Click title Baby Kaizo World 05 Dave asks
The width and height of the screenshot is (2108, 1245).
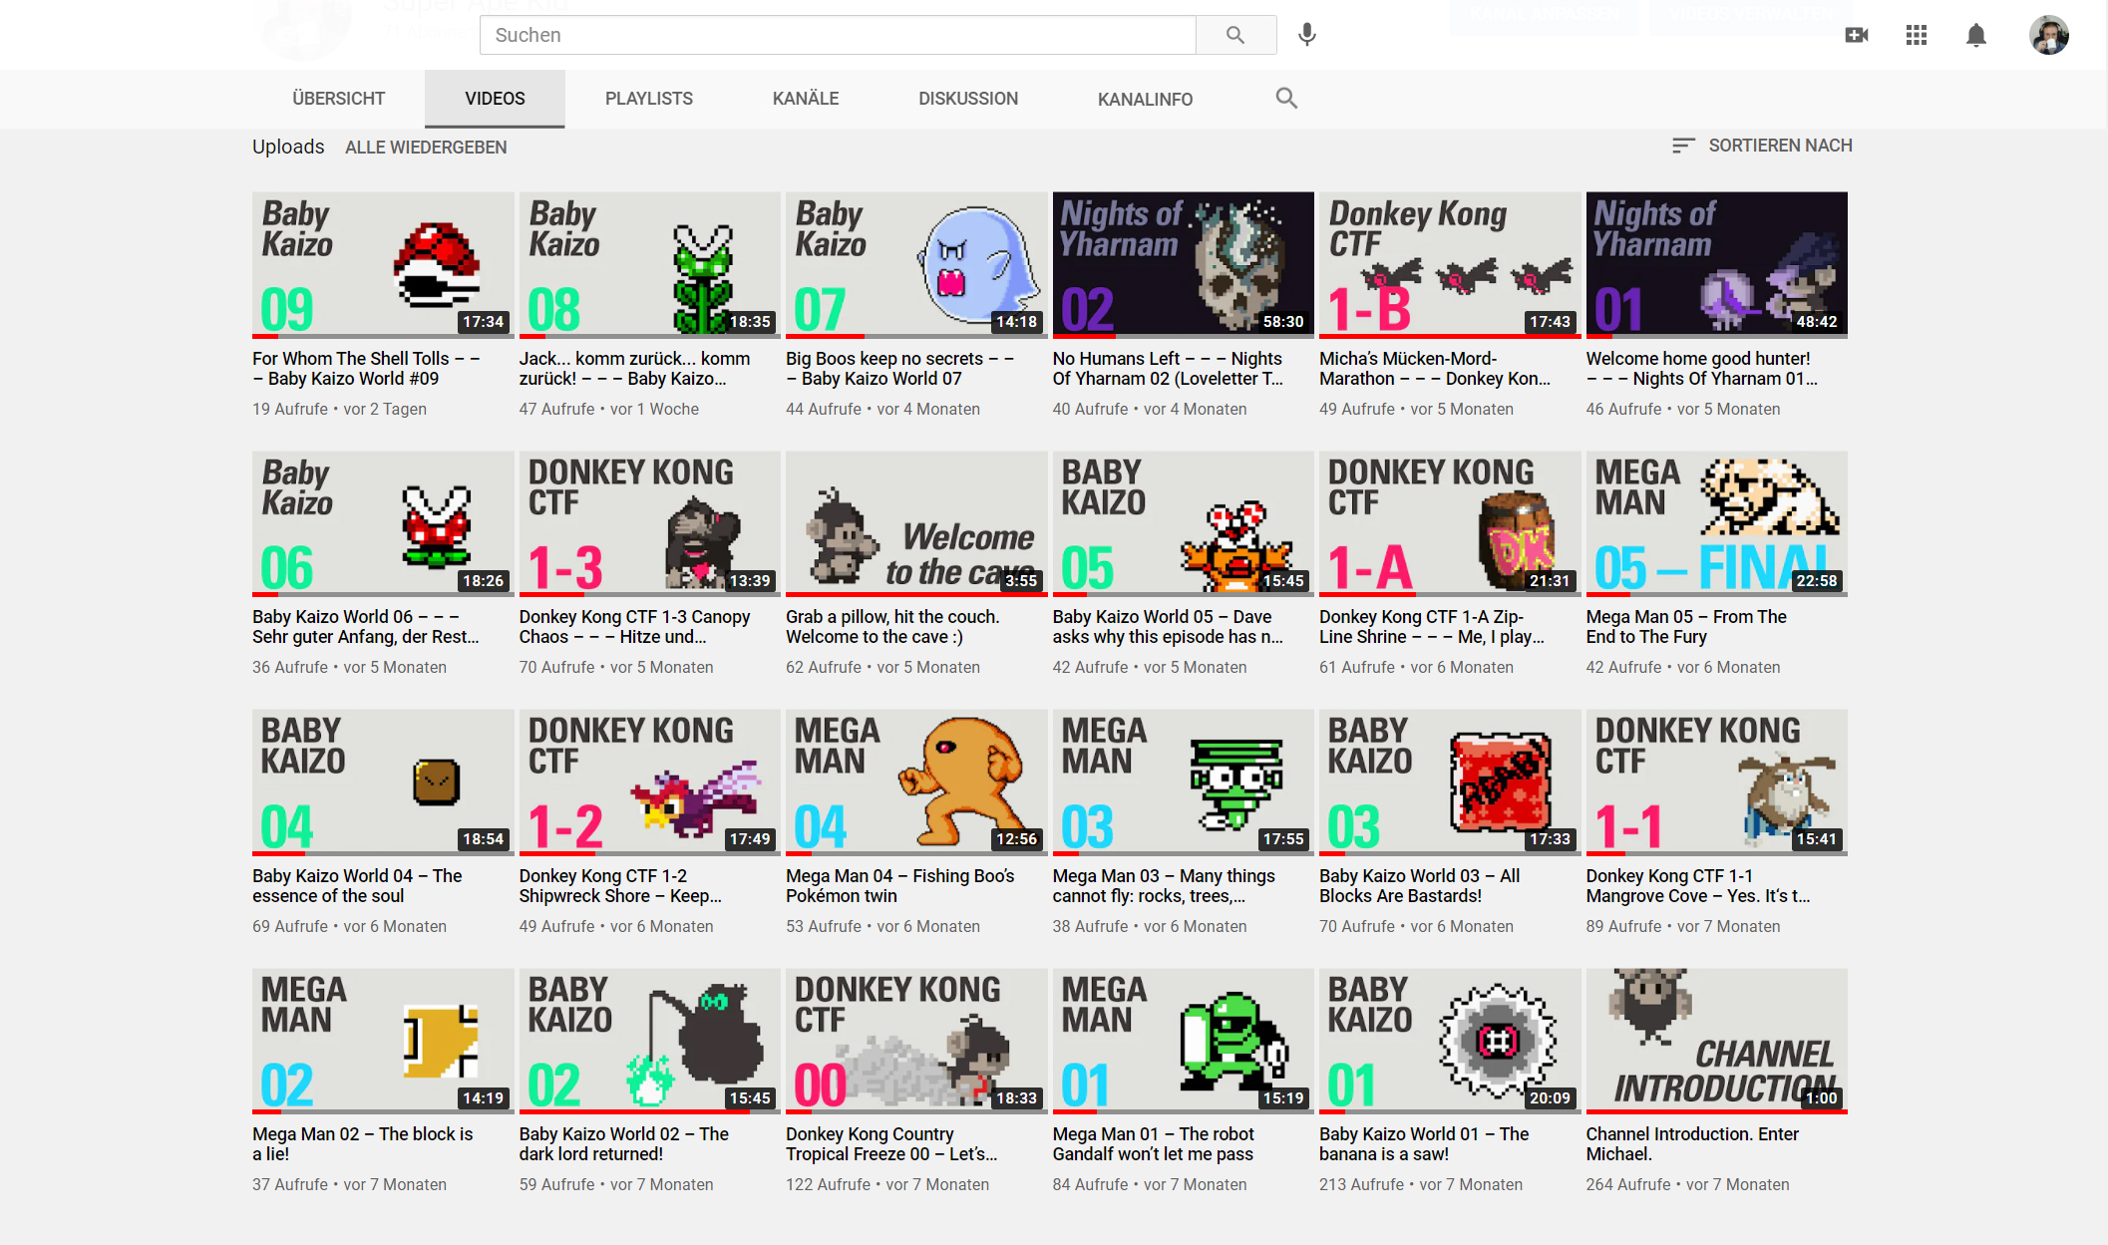point(1168,627)
